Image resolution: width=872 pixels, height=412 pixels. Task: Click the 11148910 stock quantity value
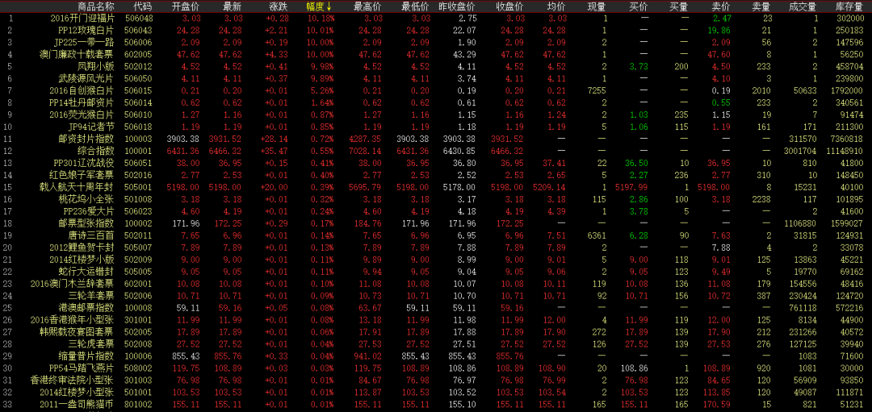pyautogui.click(x=845, y=151)
